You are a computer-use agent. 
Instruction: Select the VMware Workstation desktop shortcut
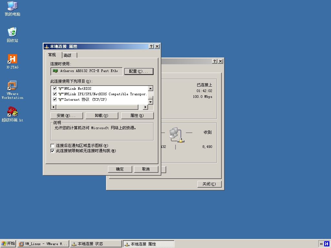tap(13, 90)
